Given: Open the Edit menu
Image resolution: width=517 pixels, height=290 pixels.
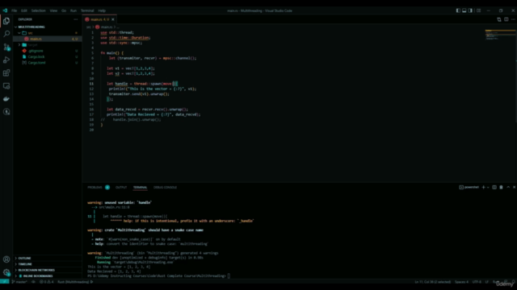Looking at the screenshot, I should click(x=24, y=10).
